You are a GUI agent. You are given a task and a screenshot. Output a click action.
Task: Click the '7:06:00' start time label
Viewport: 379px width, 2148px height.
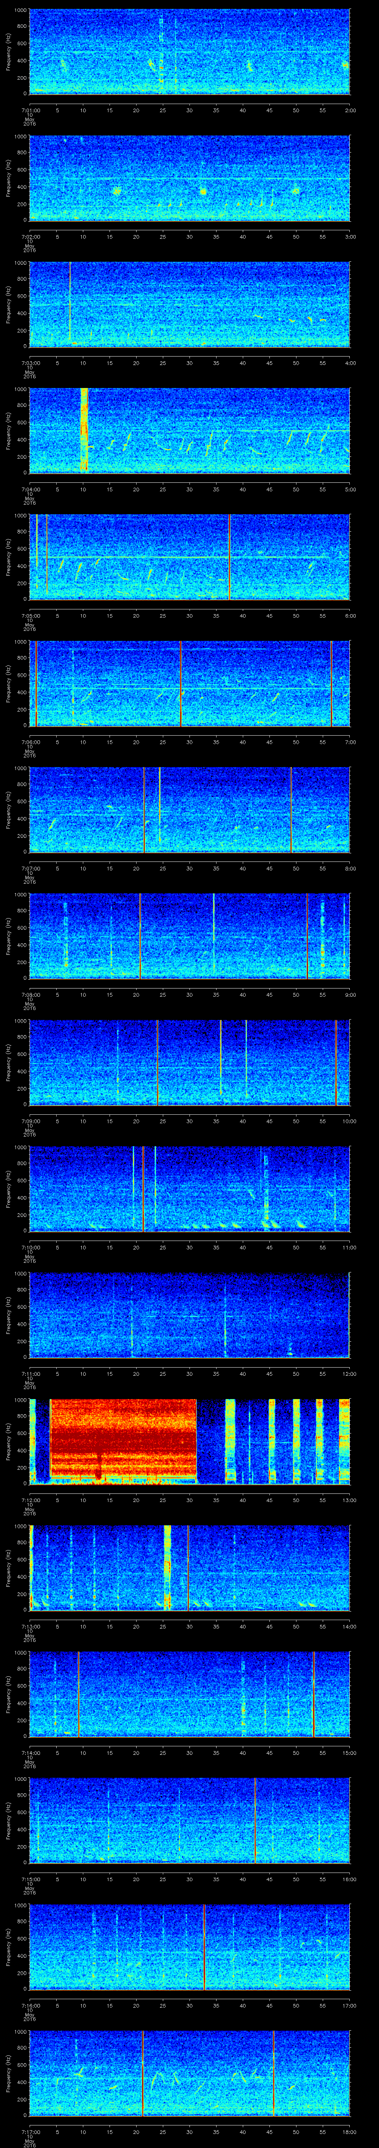[30, 742]
